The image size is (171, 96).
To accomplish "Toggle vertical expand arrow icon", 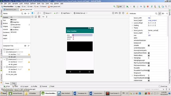I will tap(47, 17).
